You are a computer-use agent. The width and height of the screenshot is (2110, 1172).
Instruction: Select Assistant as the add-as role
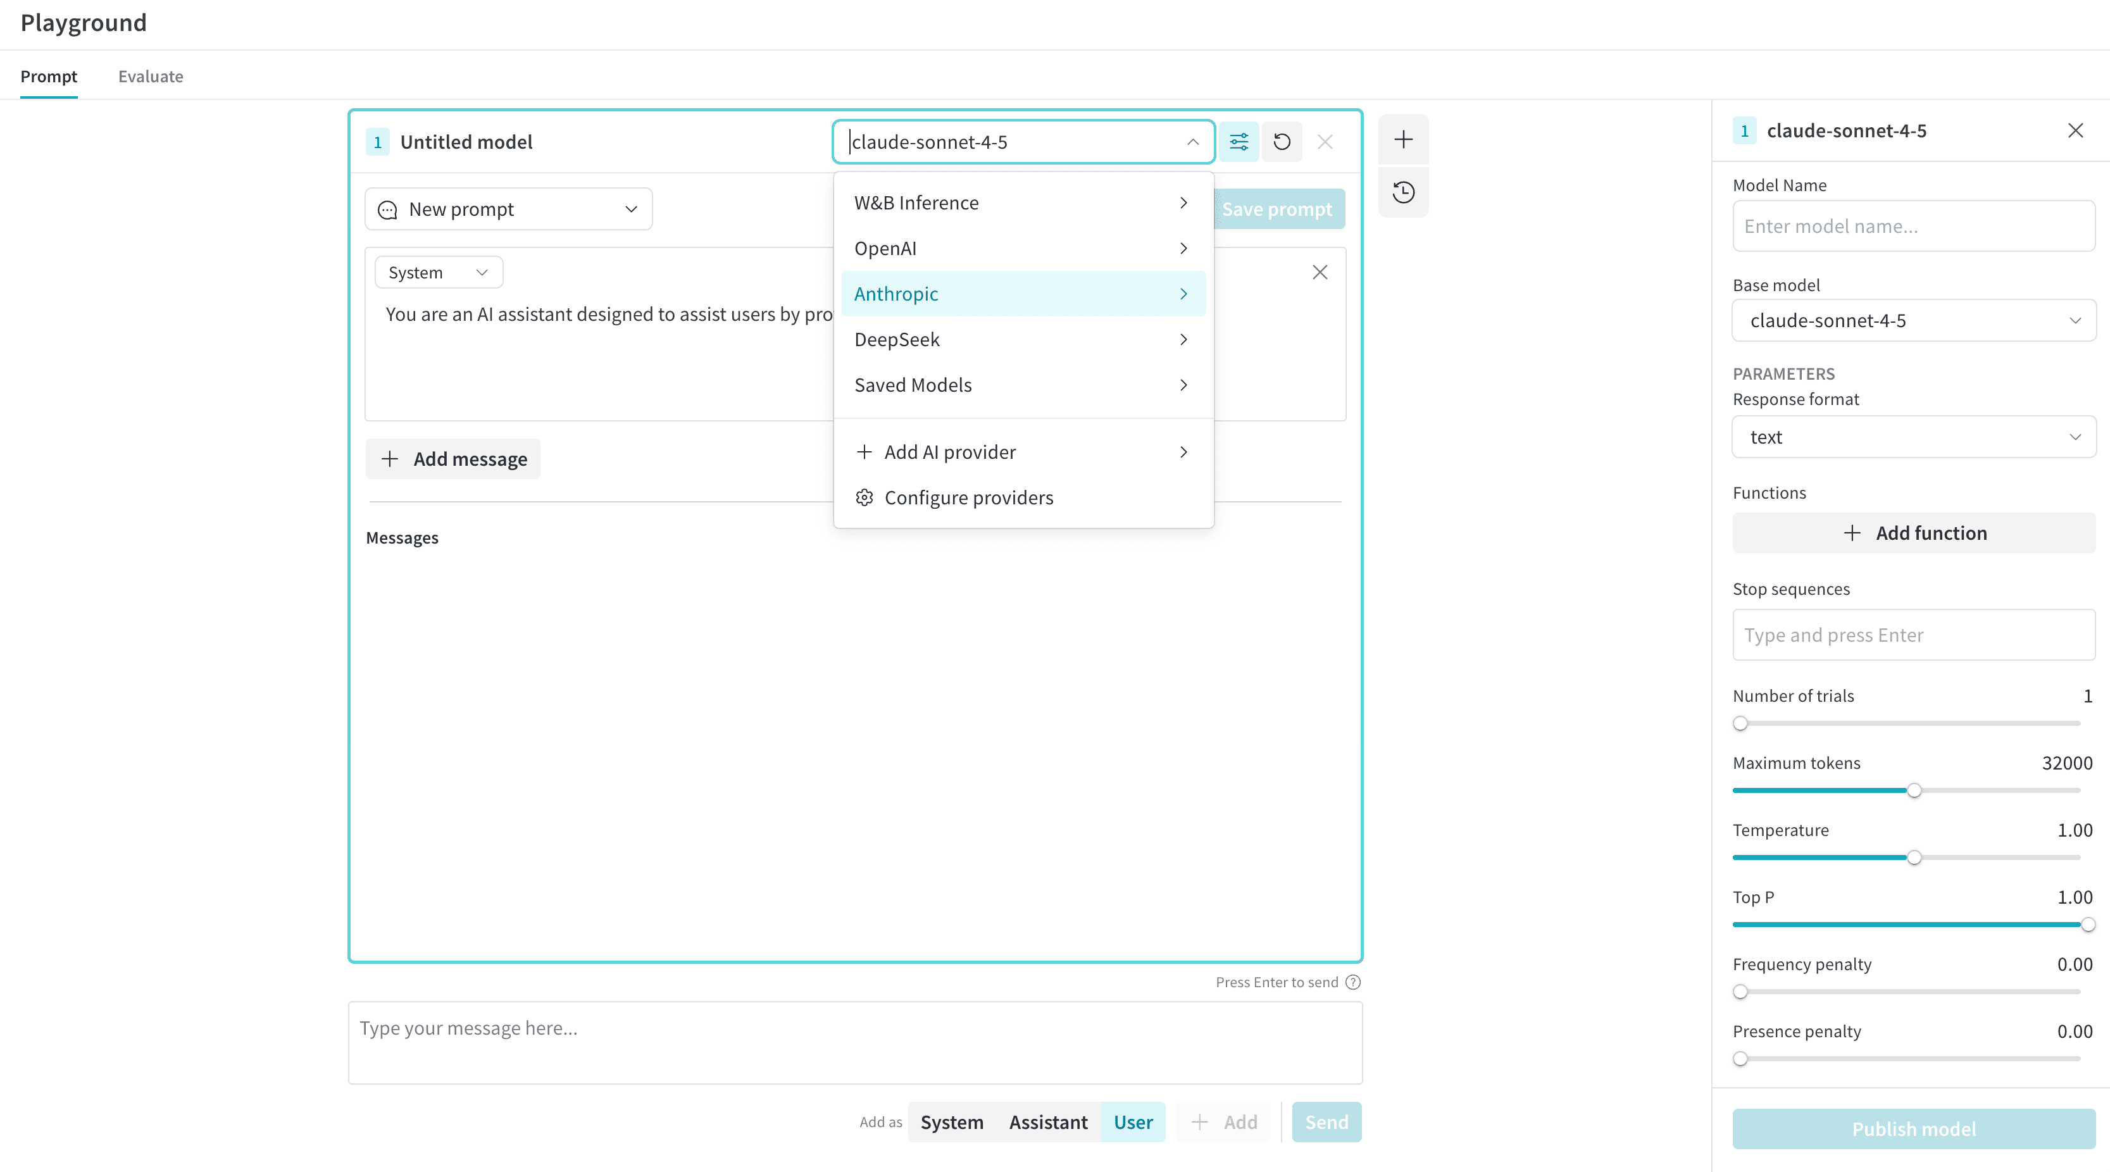[1049, 1122]
